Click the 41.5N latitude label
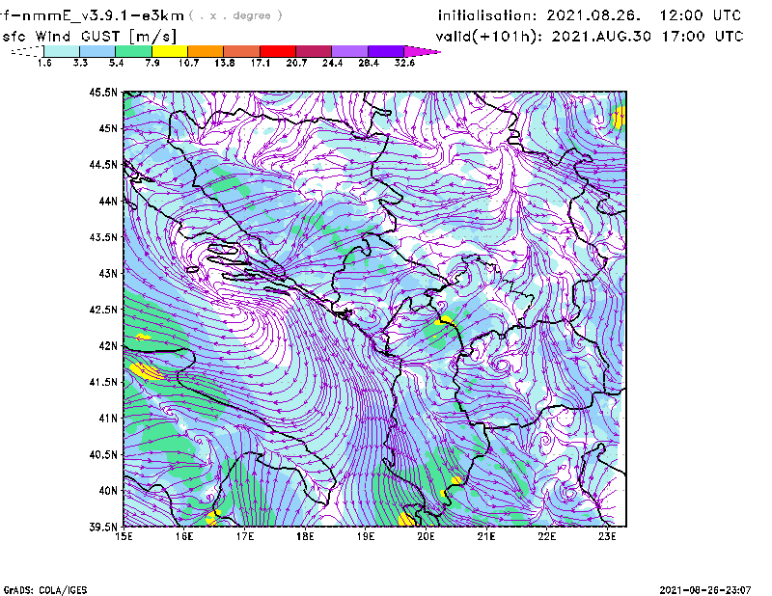 click(103, 382)
